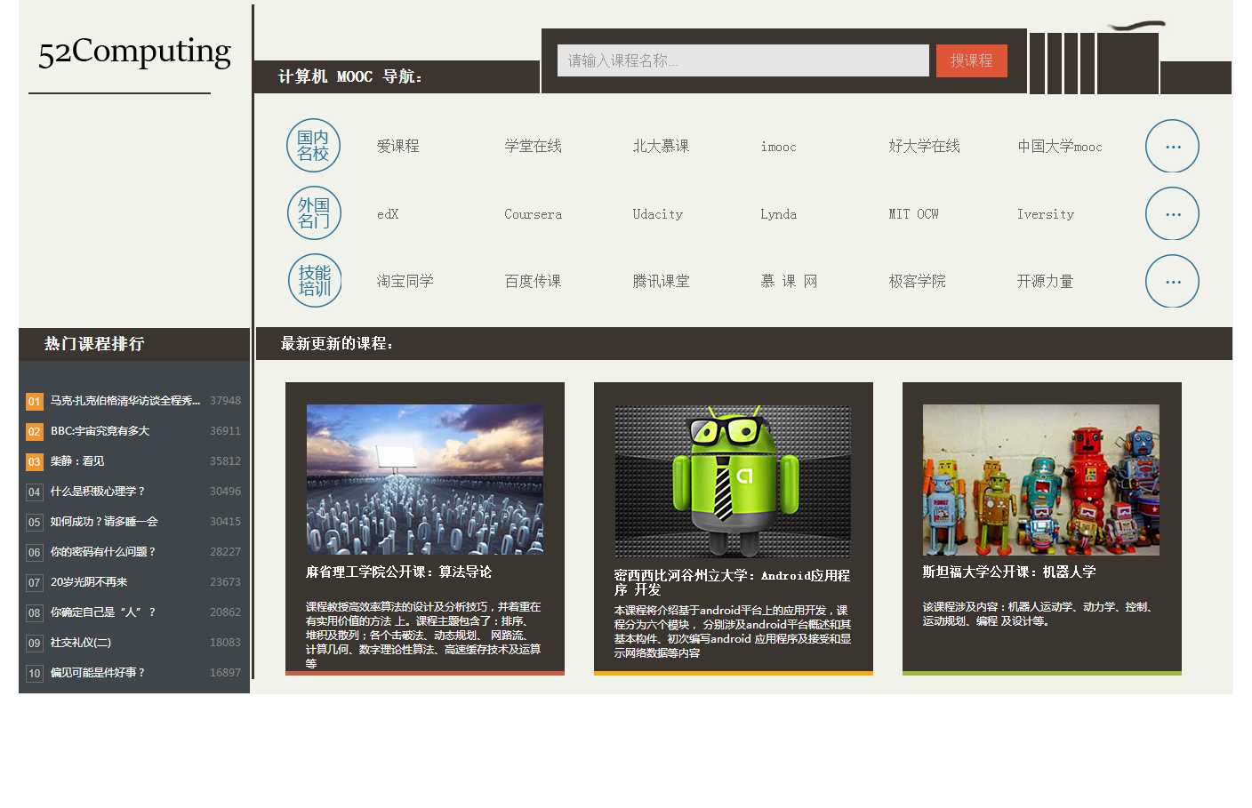Click the orange rank 02 badge

[34, 432]
